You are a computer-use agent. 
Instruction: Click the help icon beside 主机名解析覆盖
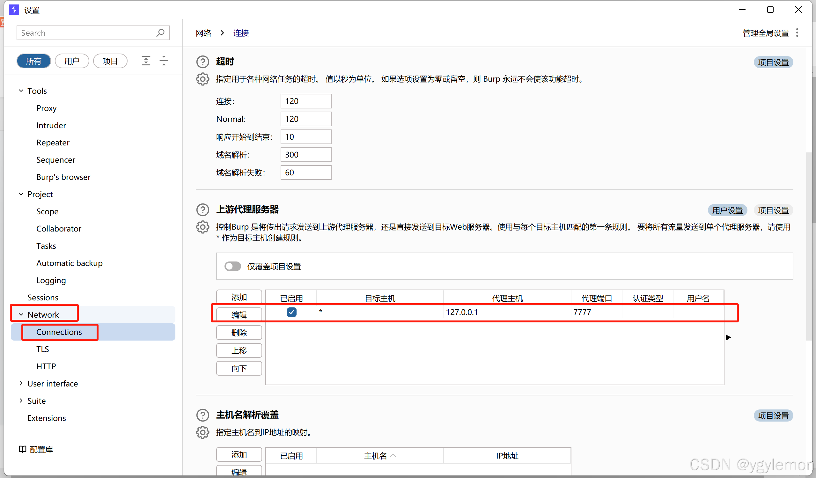(x=203, y=415)
